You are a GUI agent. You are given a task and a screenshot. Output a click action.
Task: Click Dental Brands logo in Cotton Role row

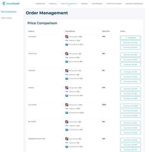(67, 61)
